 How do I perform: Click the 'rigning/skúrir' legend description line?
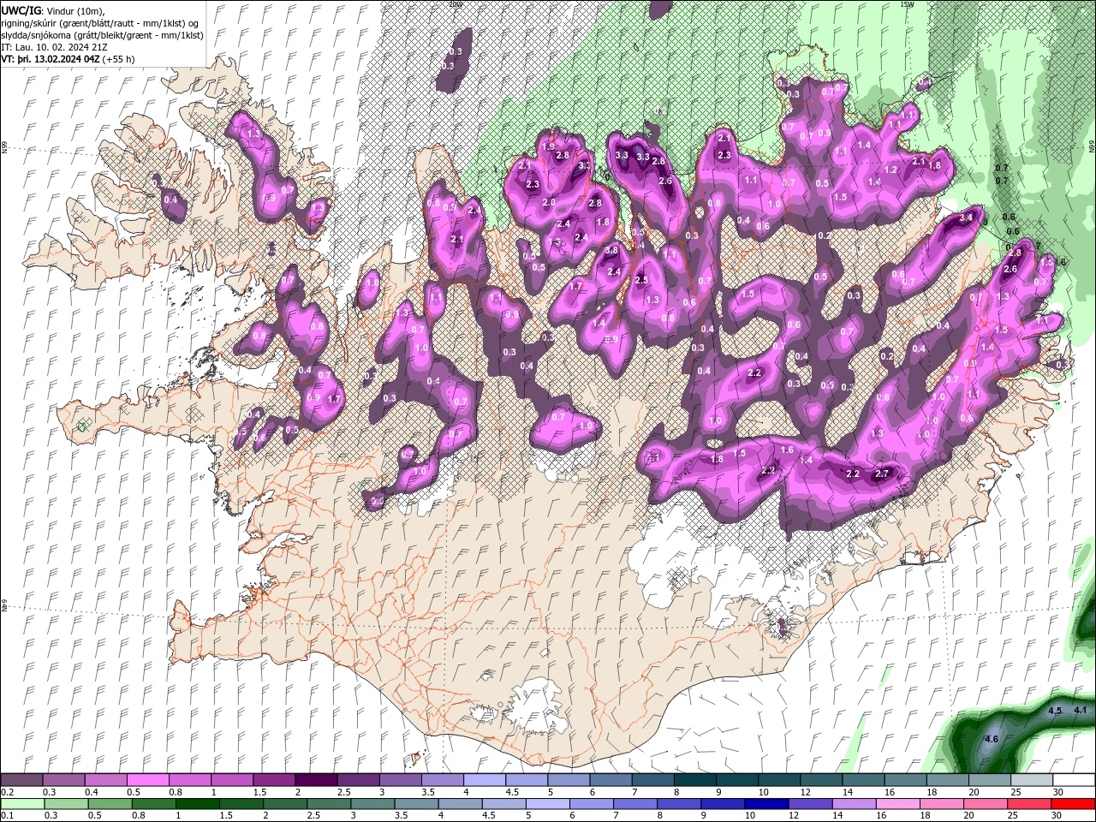(100, 22)
